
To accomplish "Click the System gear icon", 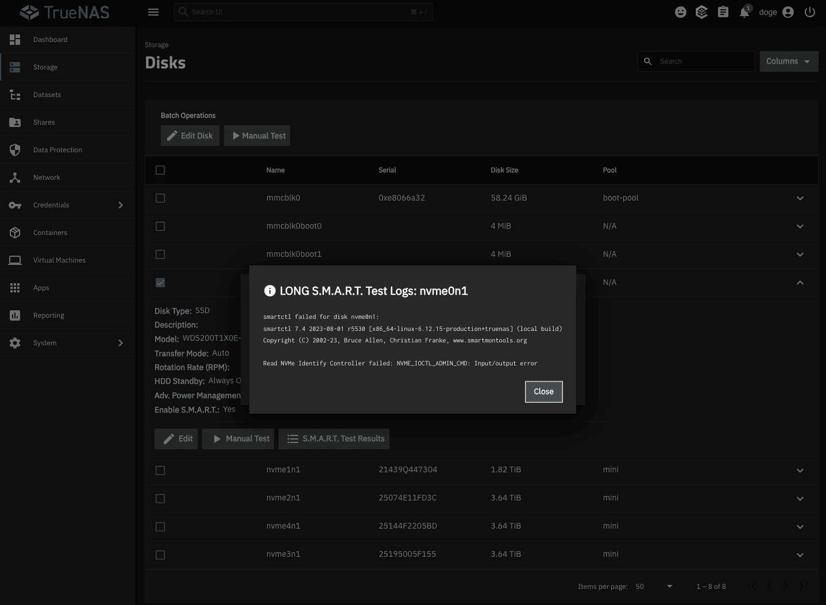I will click(15, 343).
